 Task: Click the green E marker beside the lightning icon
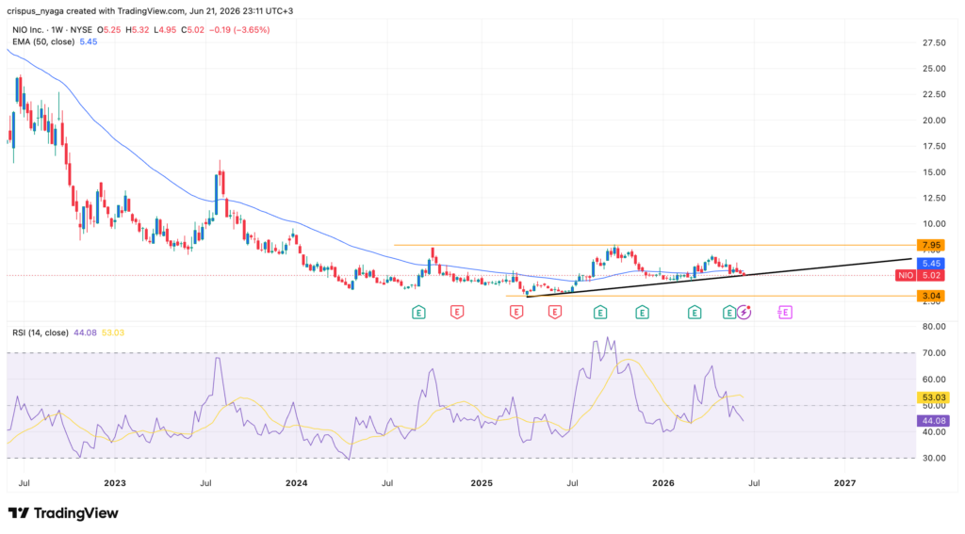(729, 313)
